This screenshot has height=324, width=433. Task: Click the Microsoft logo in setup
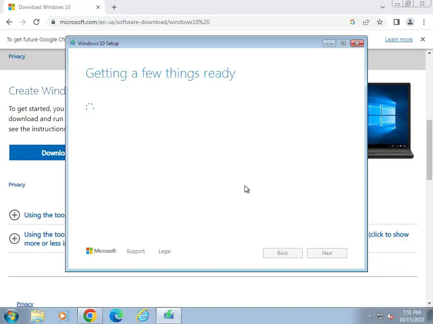click(x=101, y=251)
